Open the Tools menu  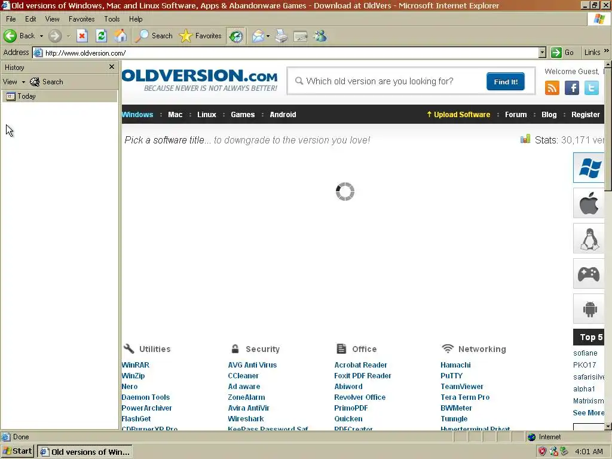112,19
